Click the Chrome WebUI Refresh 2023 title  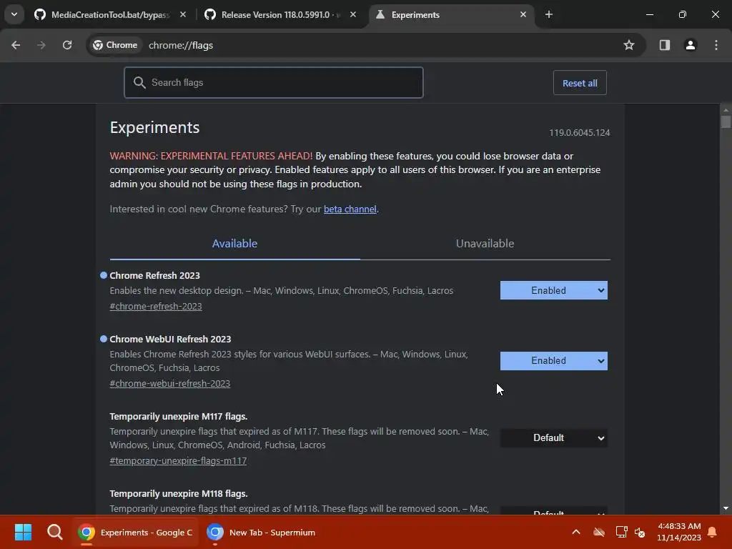(x=170, y=339)
